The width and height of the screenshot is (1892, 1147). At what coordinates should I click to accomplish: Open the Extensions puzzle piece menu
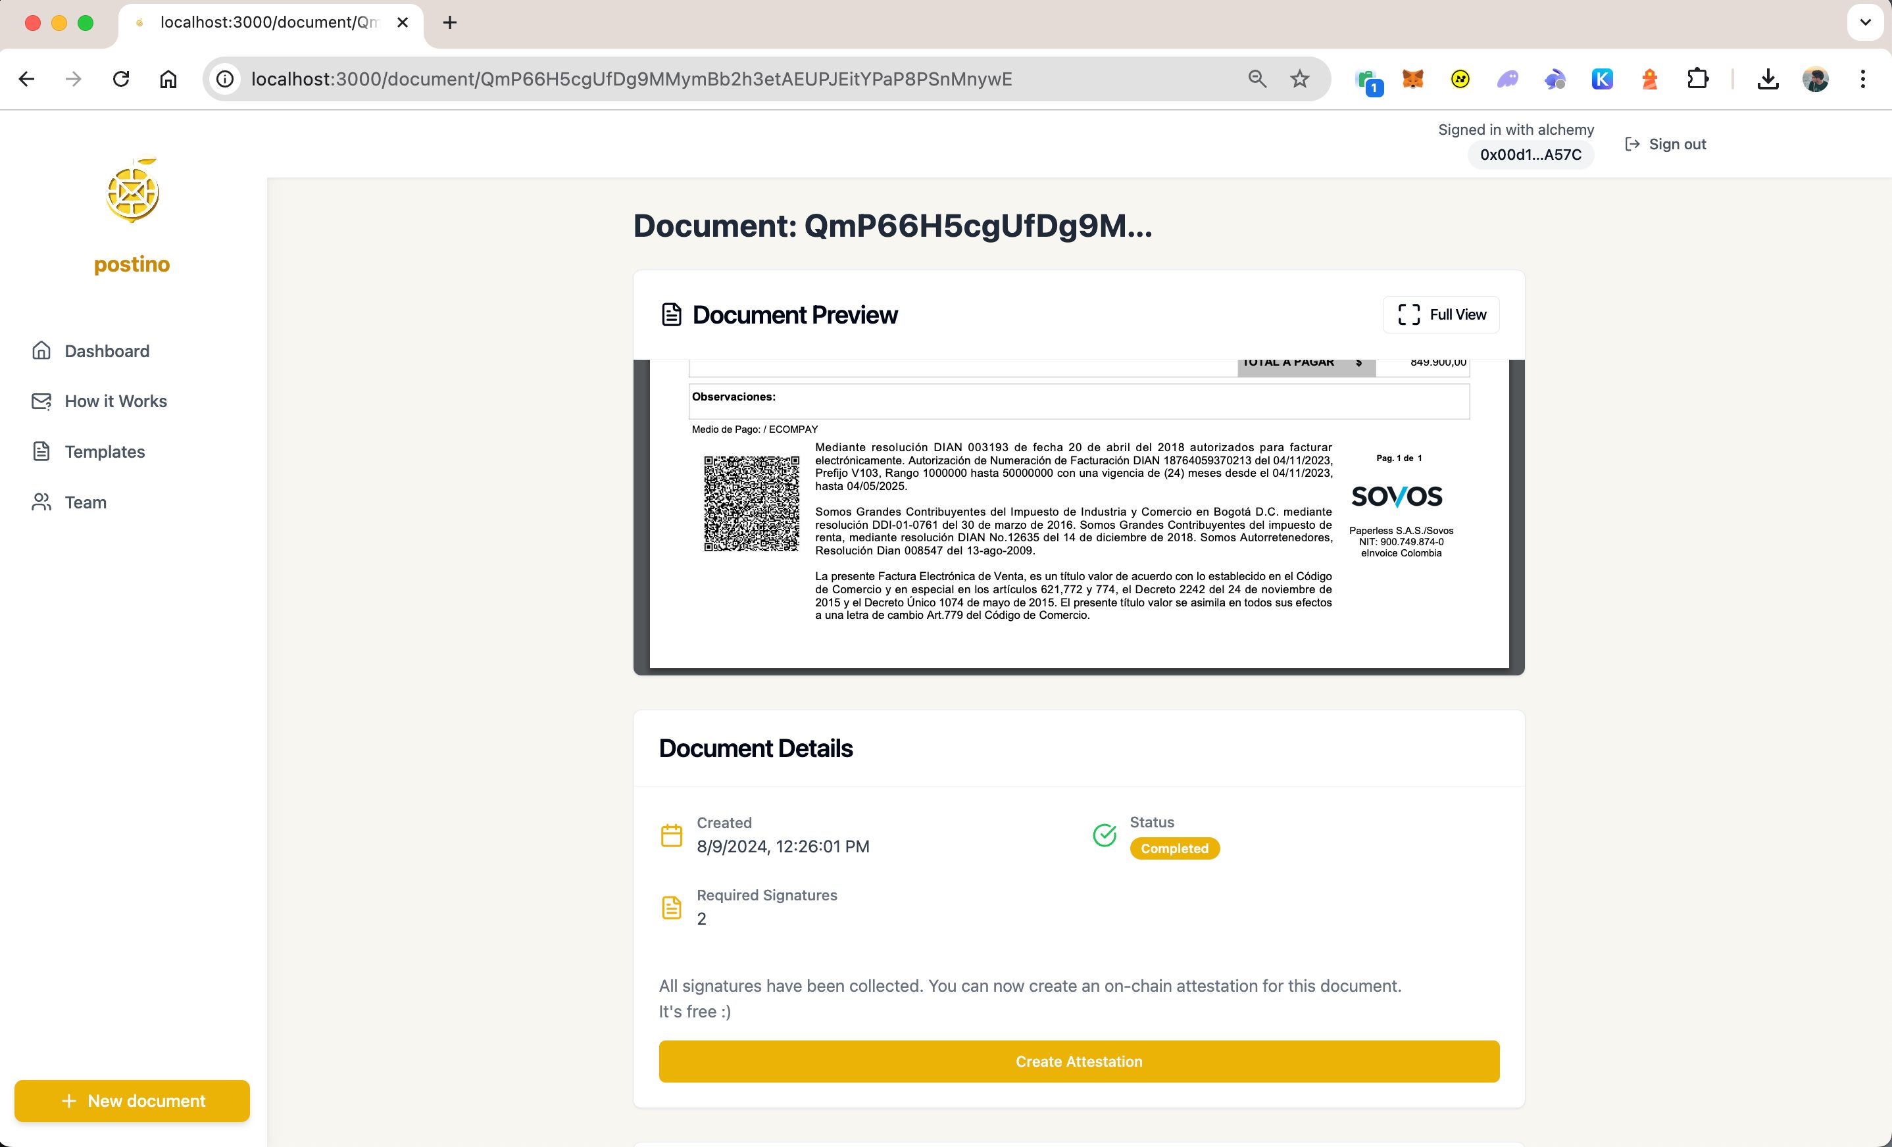coord(1698,79)
